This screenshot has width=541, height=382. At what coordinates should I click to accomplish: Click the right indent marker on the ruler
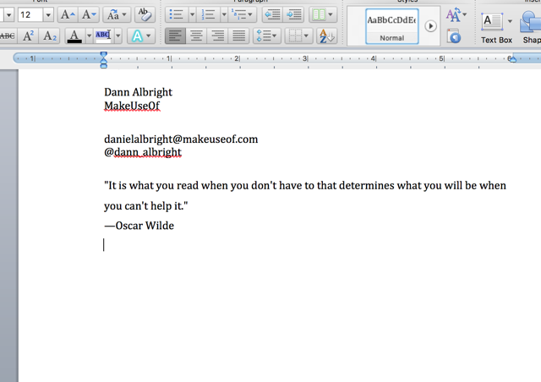[x=513, y=59]
